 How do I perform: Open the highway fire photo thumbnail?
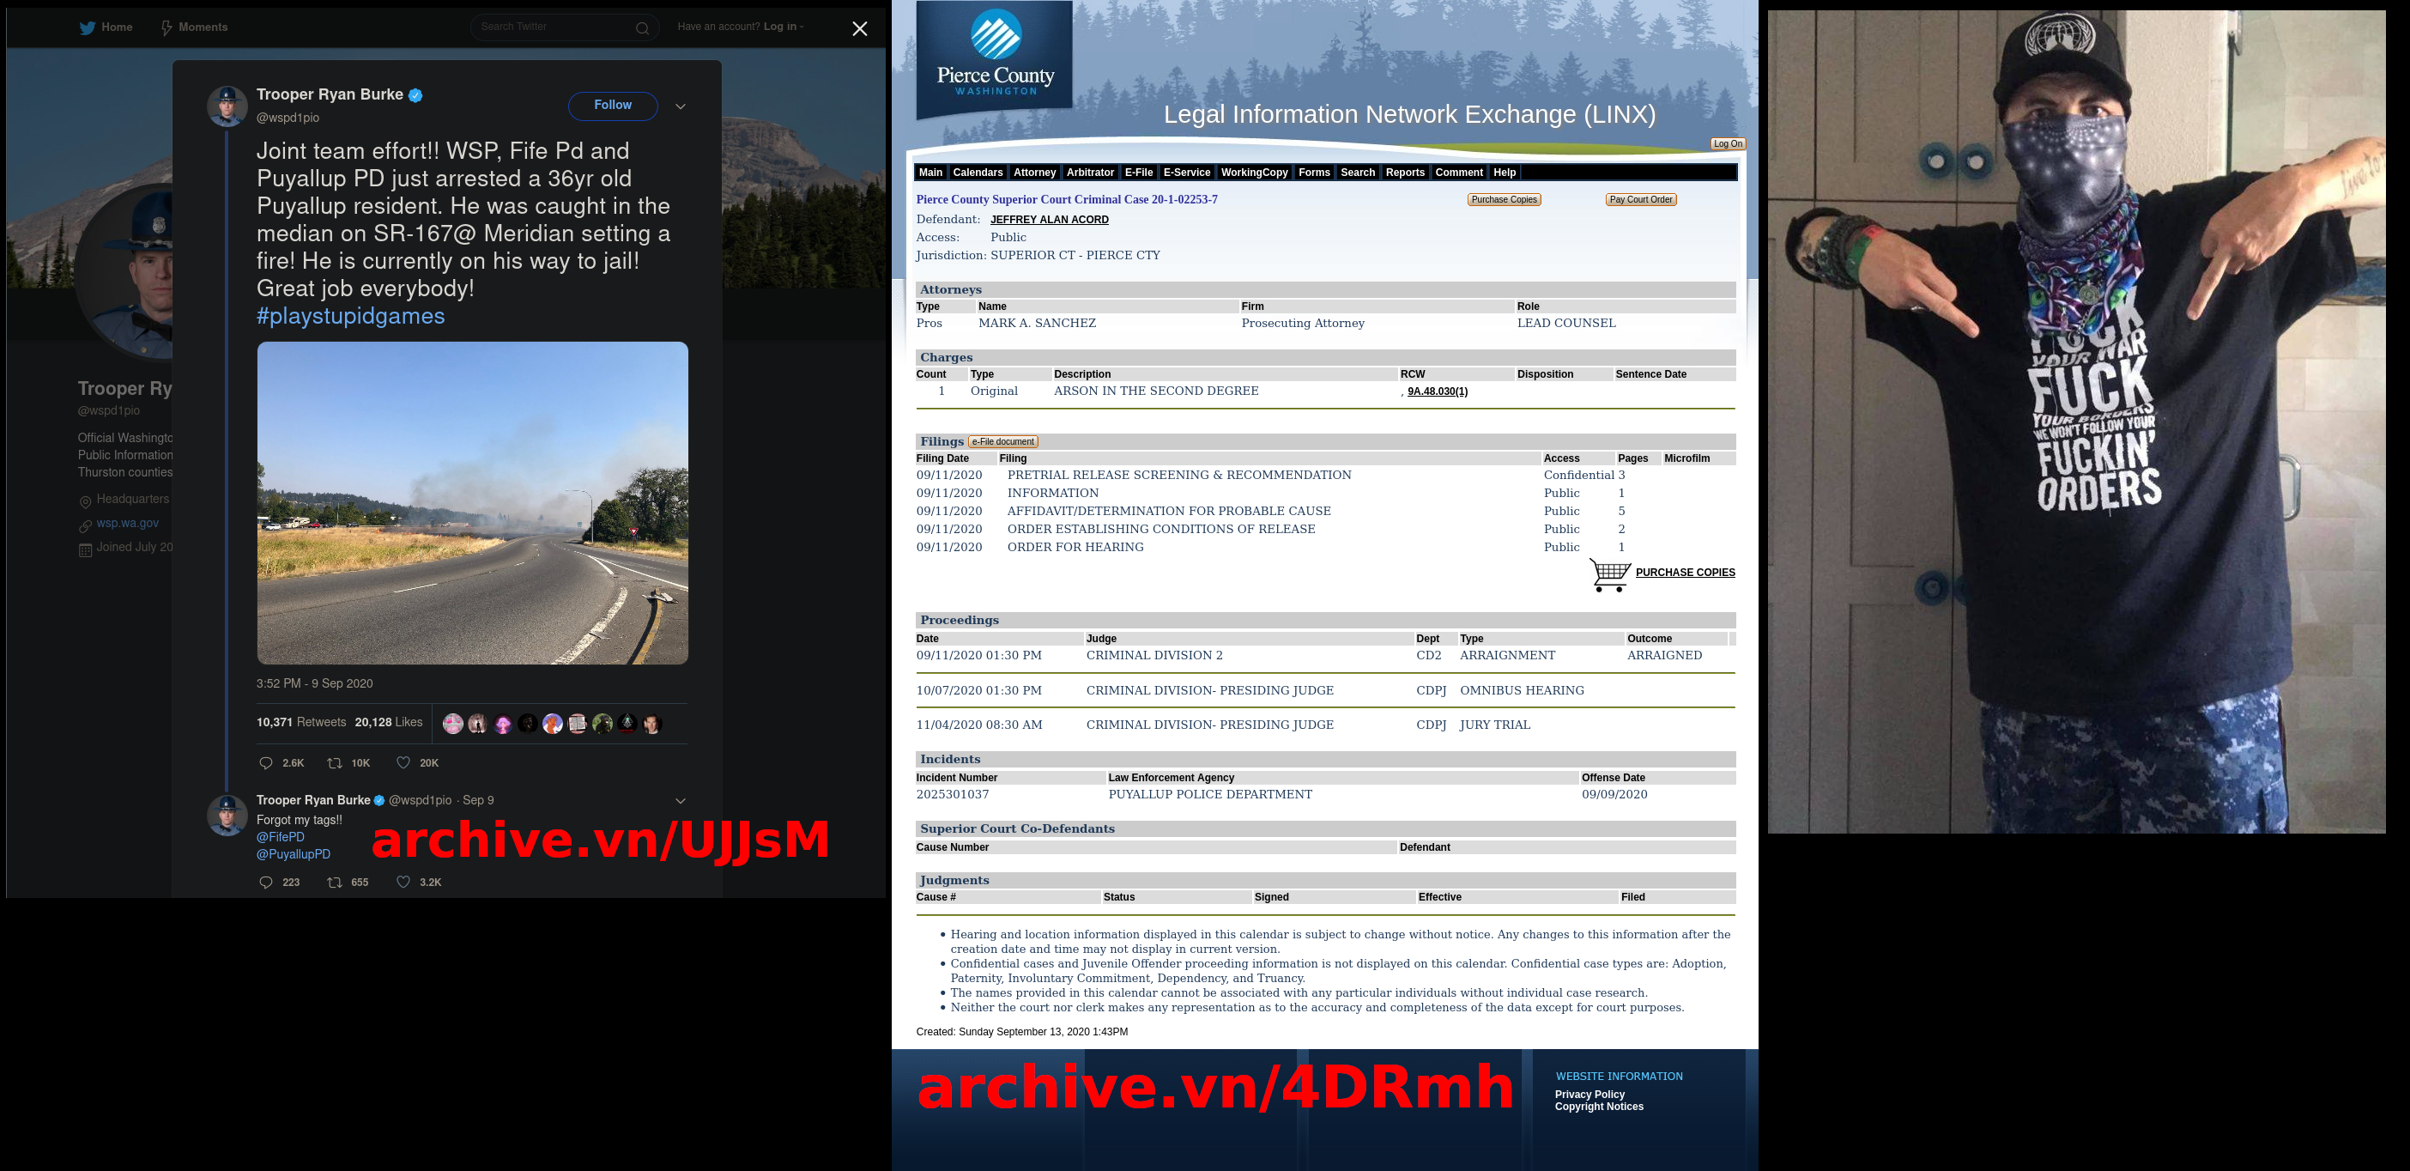point(472,503)
